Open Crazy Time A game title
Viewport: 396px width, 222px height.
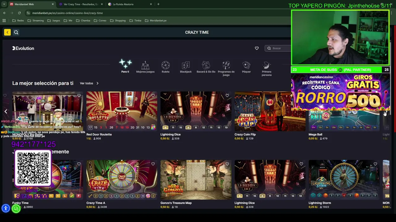[x=96, y=203]
